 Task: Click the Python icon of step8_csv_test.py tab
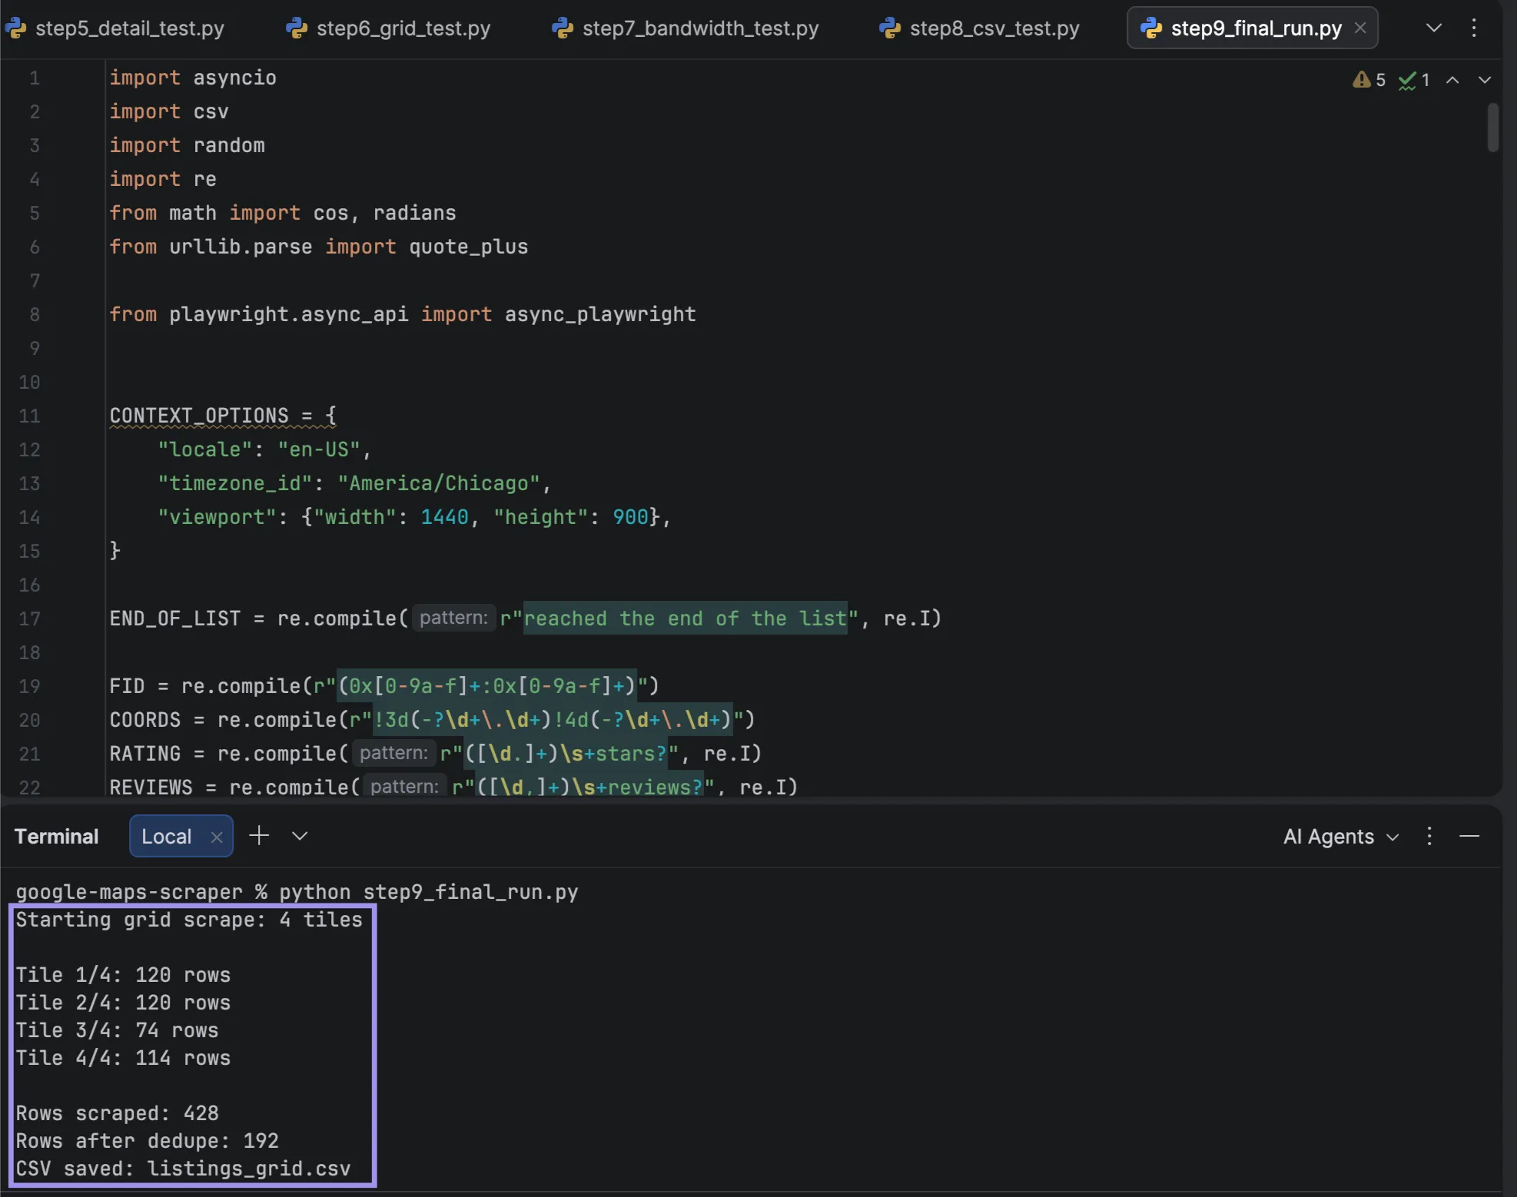click(890, 28)
